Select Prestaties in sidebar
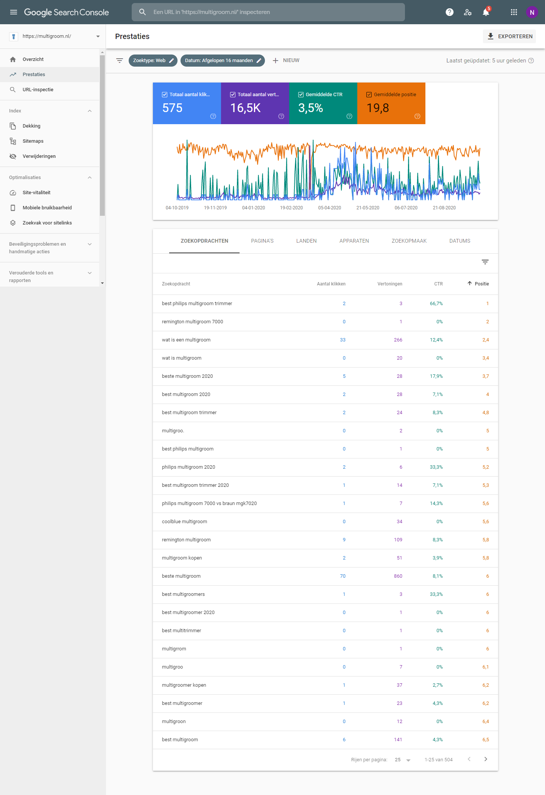The width and height of the screenshot is (545, 795). click(x=50, y=75)
